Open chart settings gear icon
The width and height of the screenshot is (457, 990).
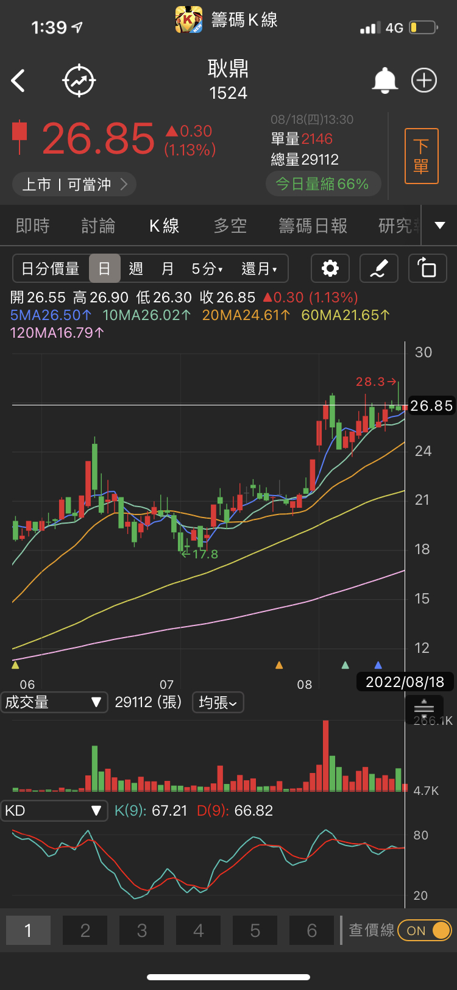point(330,268)
